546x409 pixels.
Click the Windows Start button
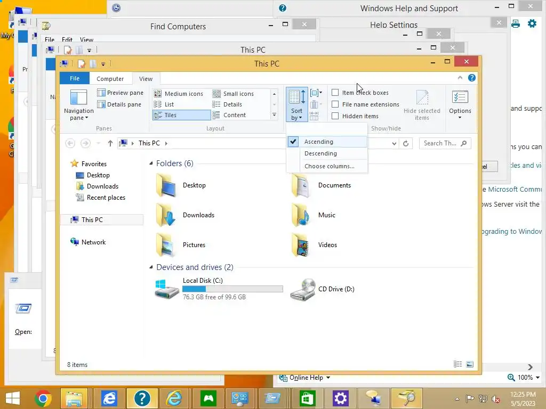click(x=13, y=398)
